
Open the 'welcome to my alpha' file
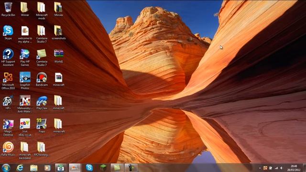tap(25, 34)
